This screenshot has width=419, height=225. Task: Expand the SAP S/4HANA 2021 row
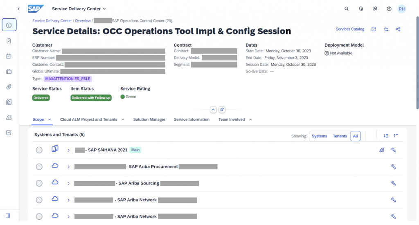69,150
